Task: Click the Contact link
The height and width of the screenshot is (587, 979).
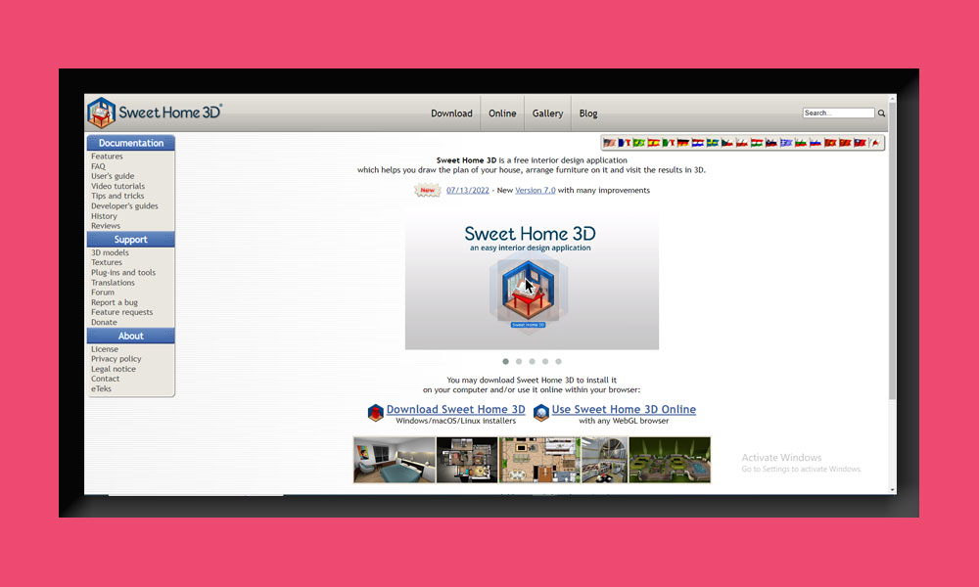Action: click(105, 379)
